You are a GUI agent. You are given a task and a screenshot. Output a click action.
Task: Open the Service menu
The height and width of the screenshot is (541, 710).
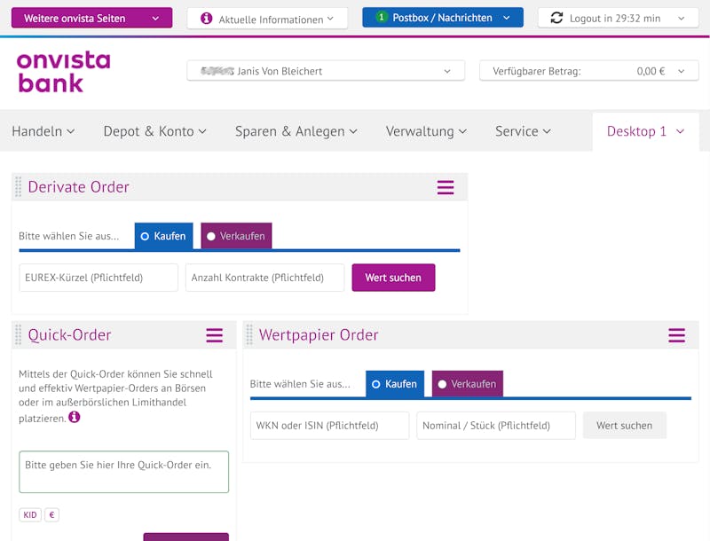523,131
